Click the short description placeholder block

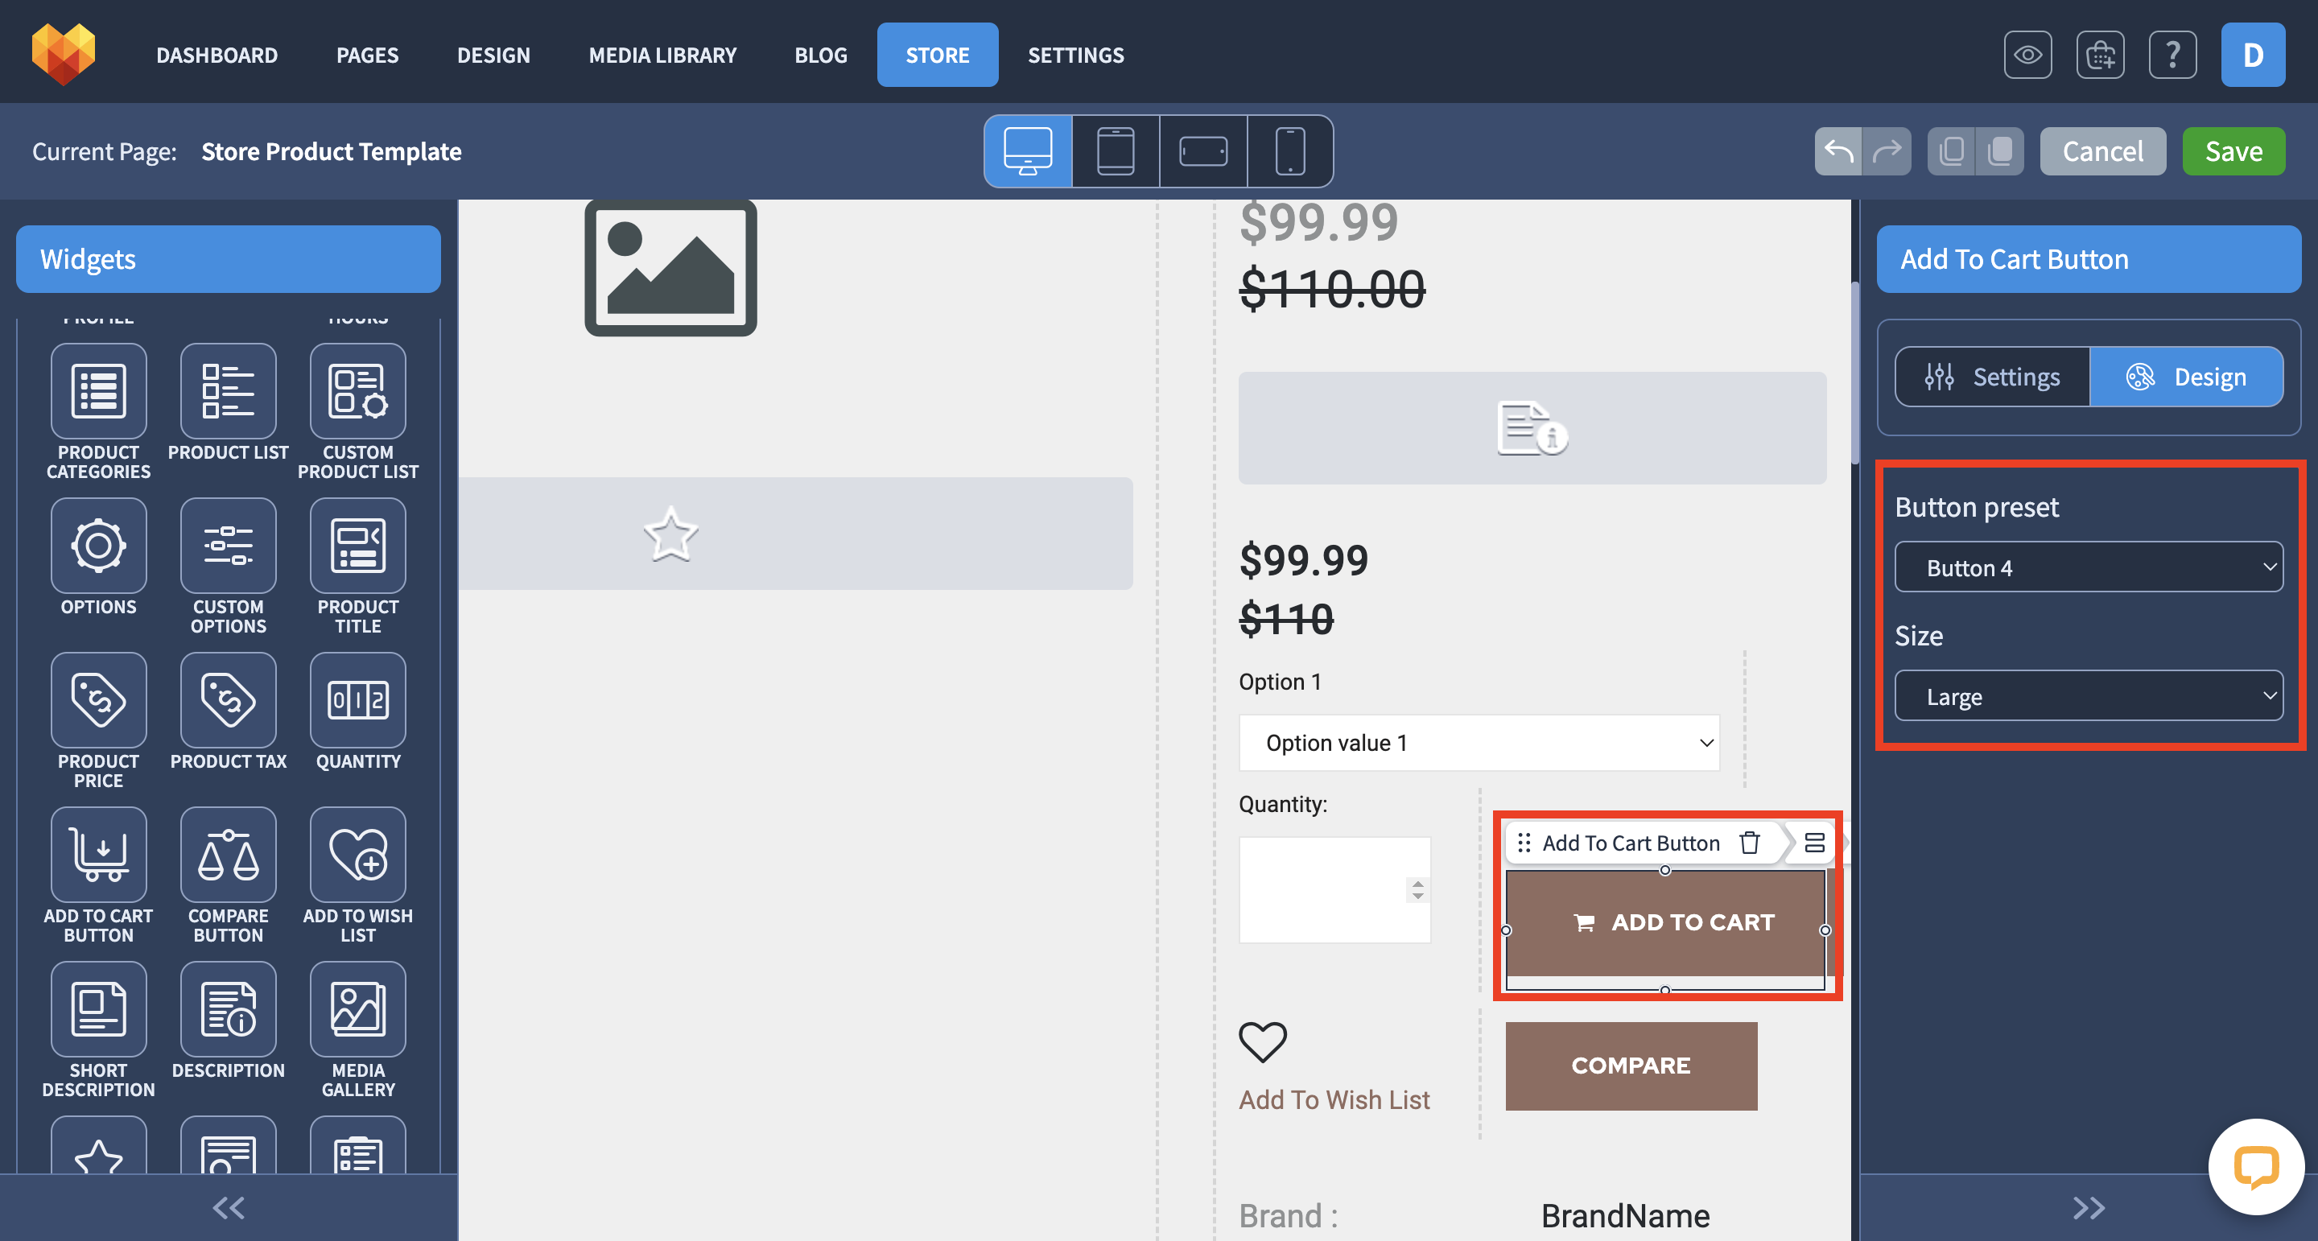[1532, 428]
